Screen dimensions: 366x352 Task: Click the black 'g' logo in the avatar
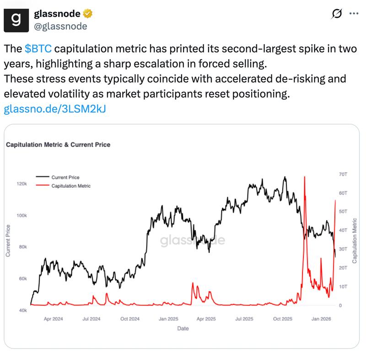[x=15, y=20]
